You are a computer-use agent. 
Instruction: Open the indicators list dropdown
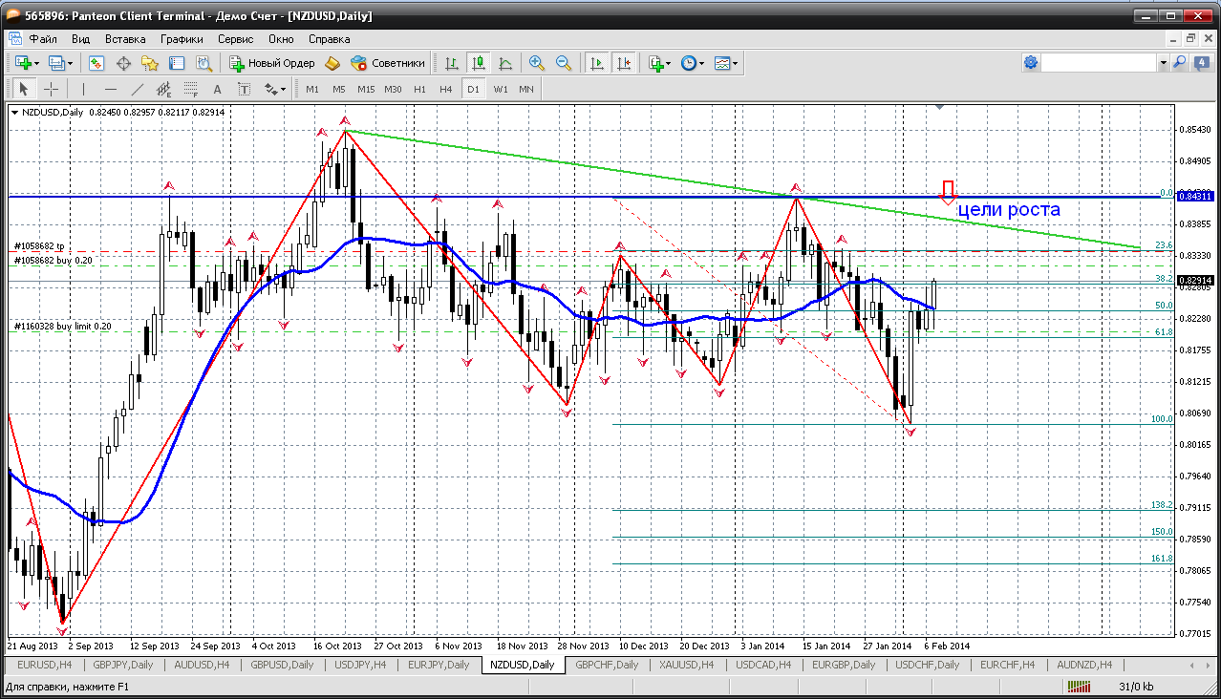pos(658,63)
